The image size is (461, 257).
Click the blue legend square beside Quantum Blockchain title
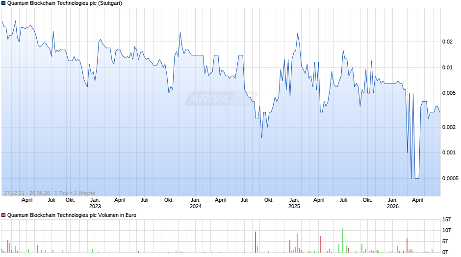coord(3,3)
